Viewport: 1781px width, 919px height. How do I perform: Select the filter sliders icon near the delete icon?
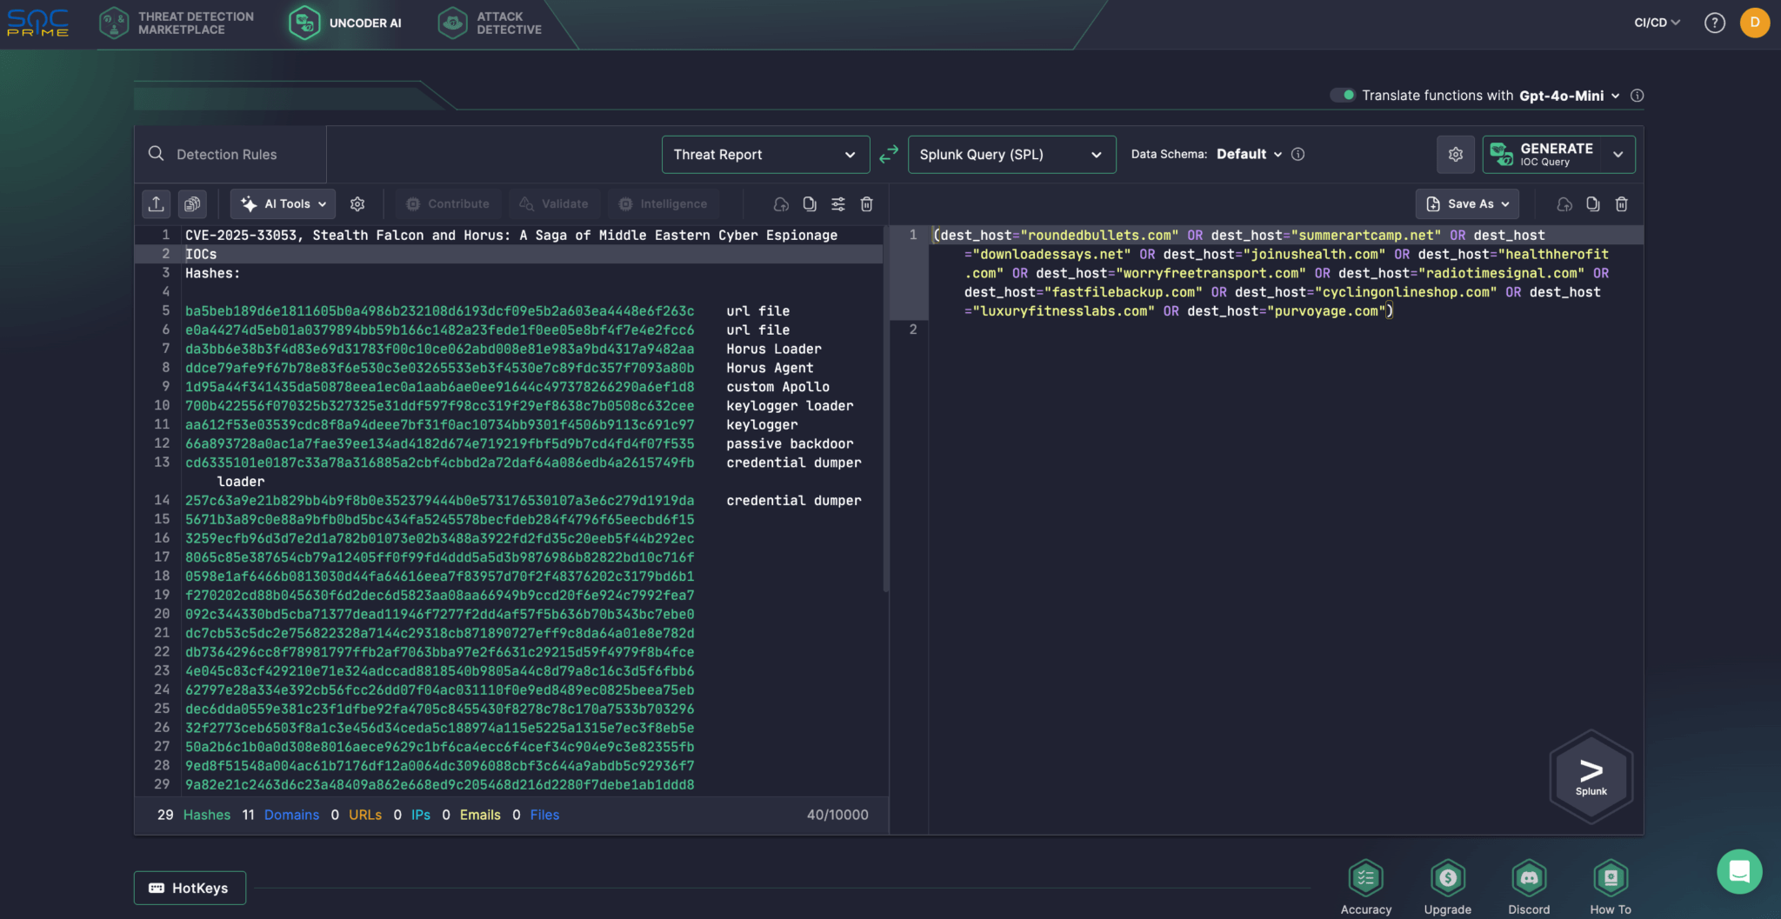click(x=837, y=203)
